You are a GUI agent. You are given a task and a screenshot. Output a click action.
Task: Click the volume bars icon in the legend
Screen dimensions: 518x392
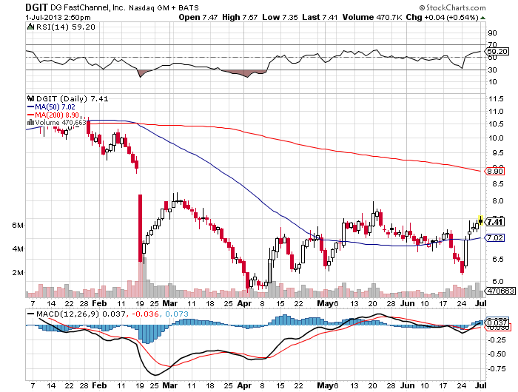point(30,123)
